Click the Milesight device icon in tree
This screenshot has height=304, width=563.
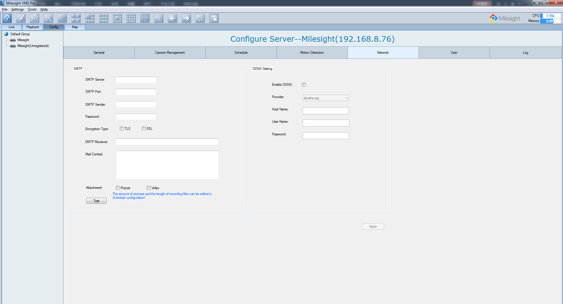(13, 40)
